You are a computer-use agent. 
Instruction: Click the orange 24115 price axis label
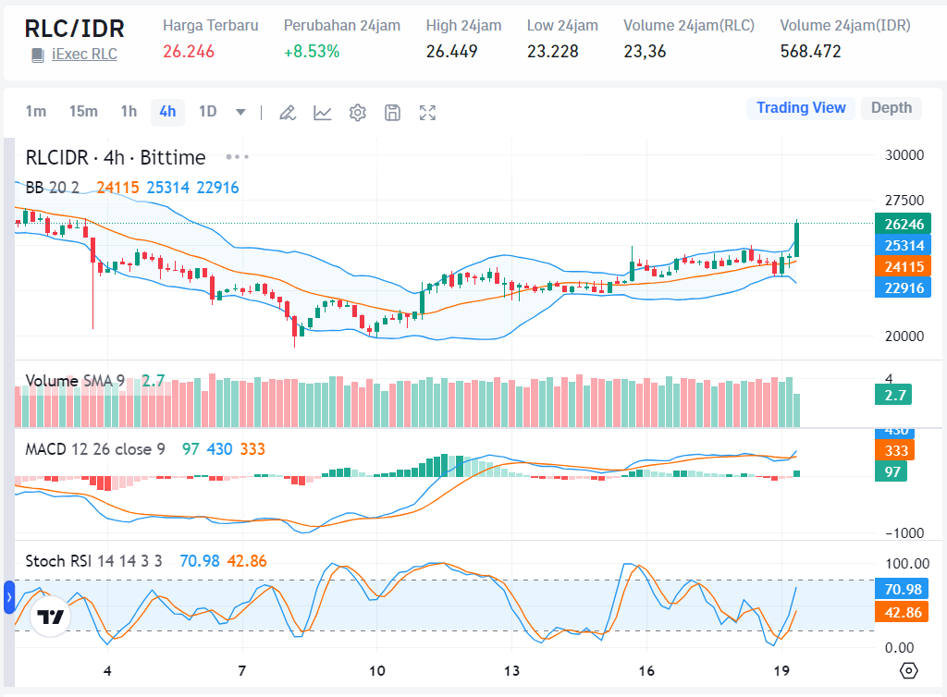[903, 267]
